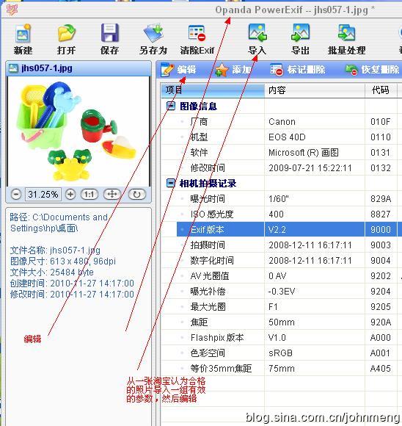402x426 pixels.
Task: Zoom in the preview with plus button
Action: (70, 195)
